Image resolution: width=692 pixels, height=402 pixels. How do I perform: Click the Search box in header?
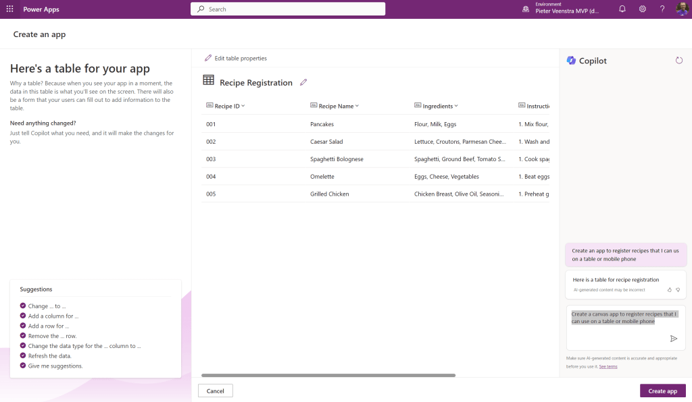(x=288, y=9)
